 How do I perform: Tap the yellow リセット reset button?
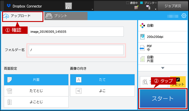(178, 82)
